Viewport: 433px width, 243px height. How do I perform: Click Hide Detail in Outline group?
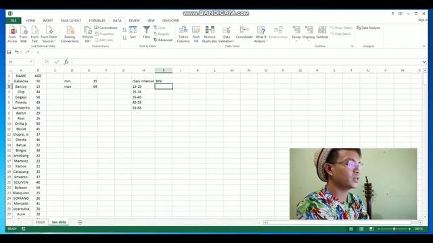(x=340, y=34)
